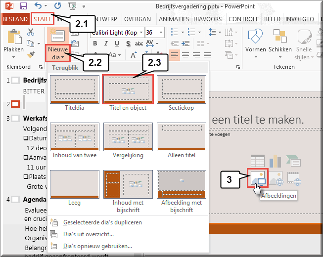323x257 pixels.
Task: Switch to the START ribbon tab
Action: click(42, 19)
